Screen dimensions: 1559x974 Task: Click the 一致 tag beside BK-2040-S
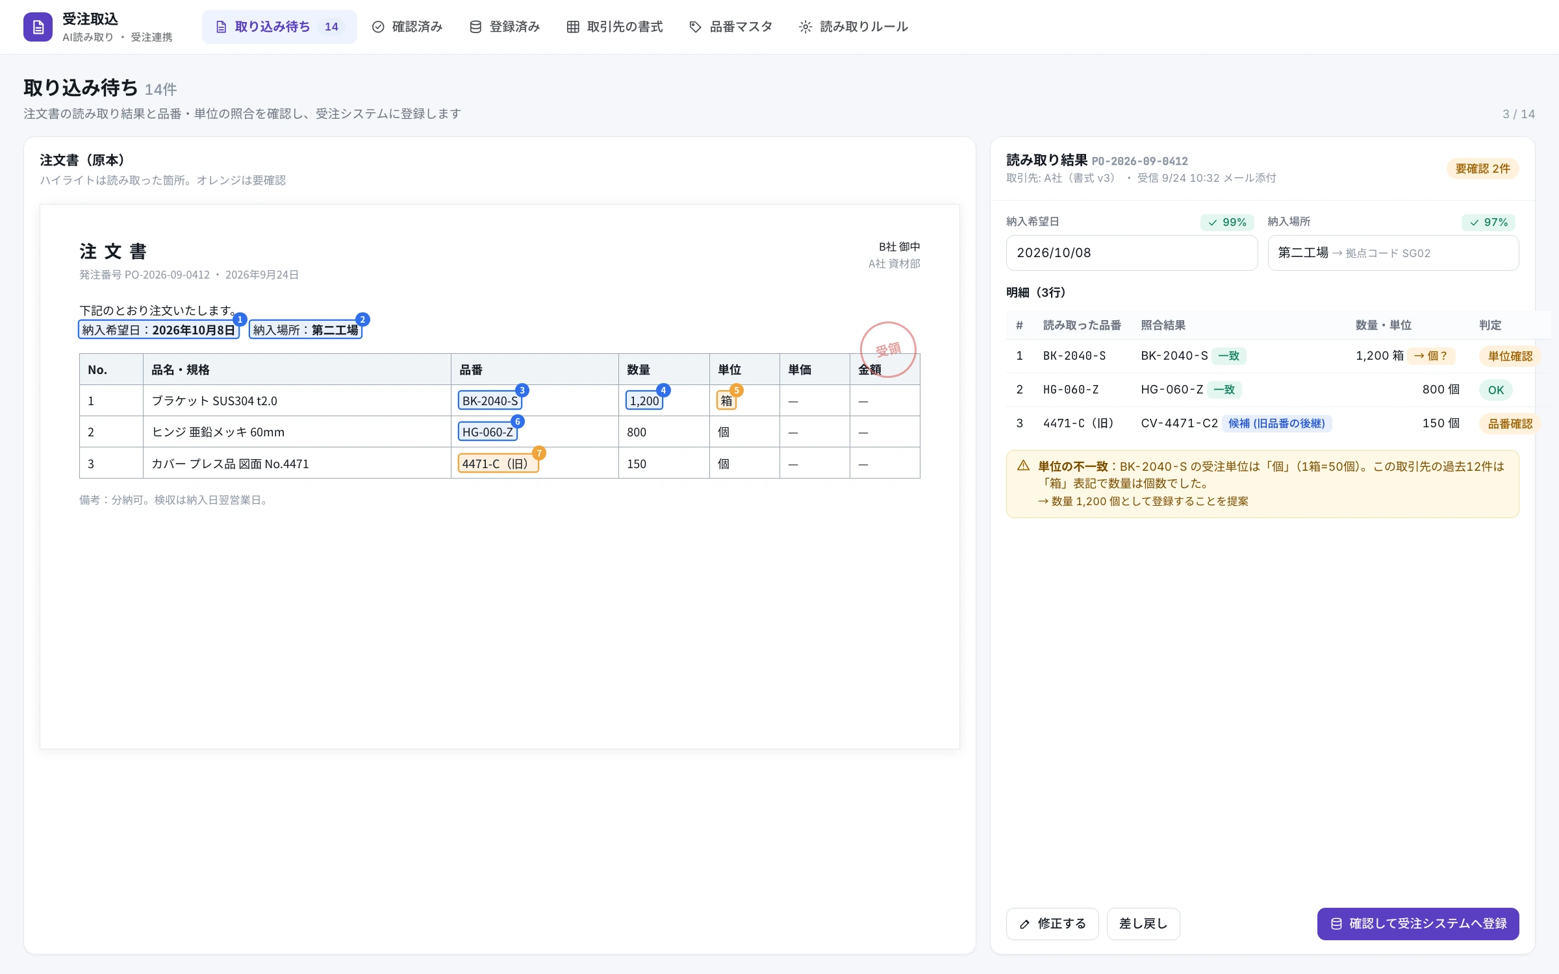coord(1229,356)
